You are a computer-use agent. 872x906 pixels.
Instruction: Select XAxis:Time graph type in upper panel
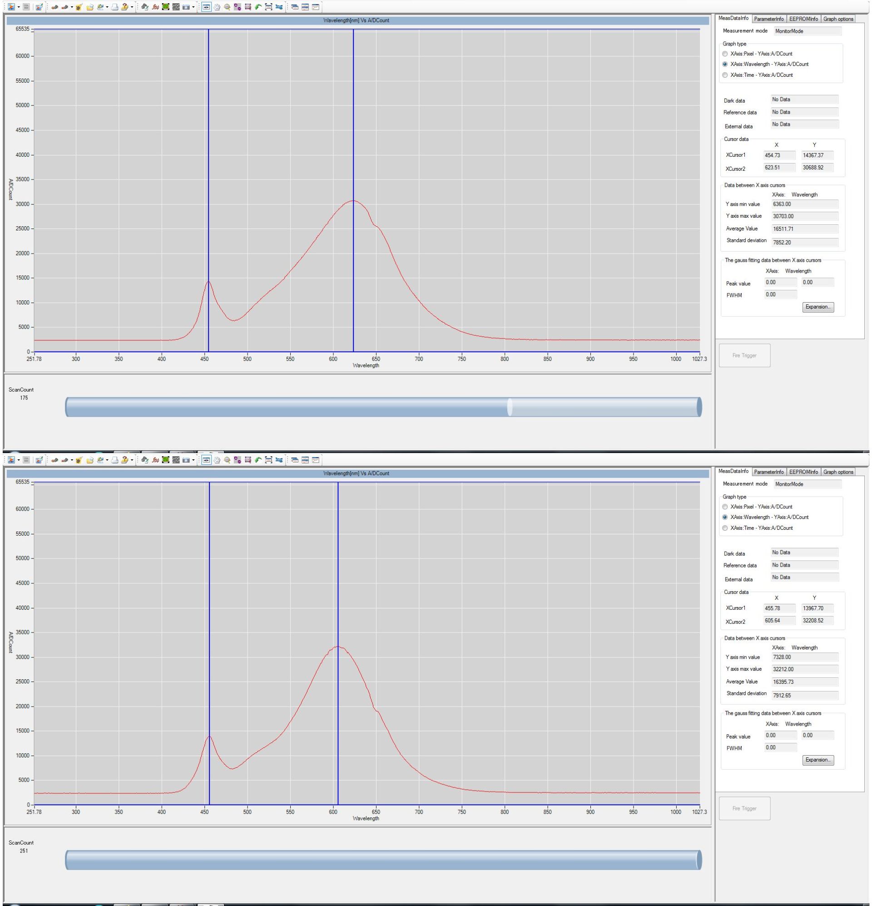[x=725, y=75]
